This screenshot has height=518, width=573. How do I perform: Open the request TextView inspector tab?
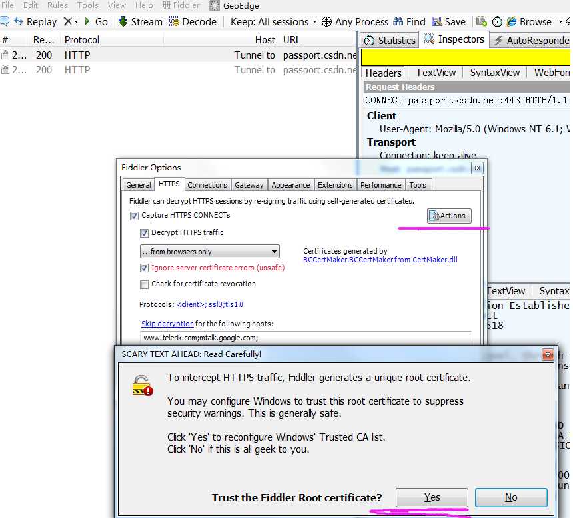tap(436, 73)
